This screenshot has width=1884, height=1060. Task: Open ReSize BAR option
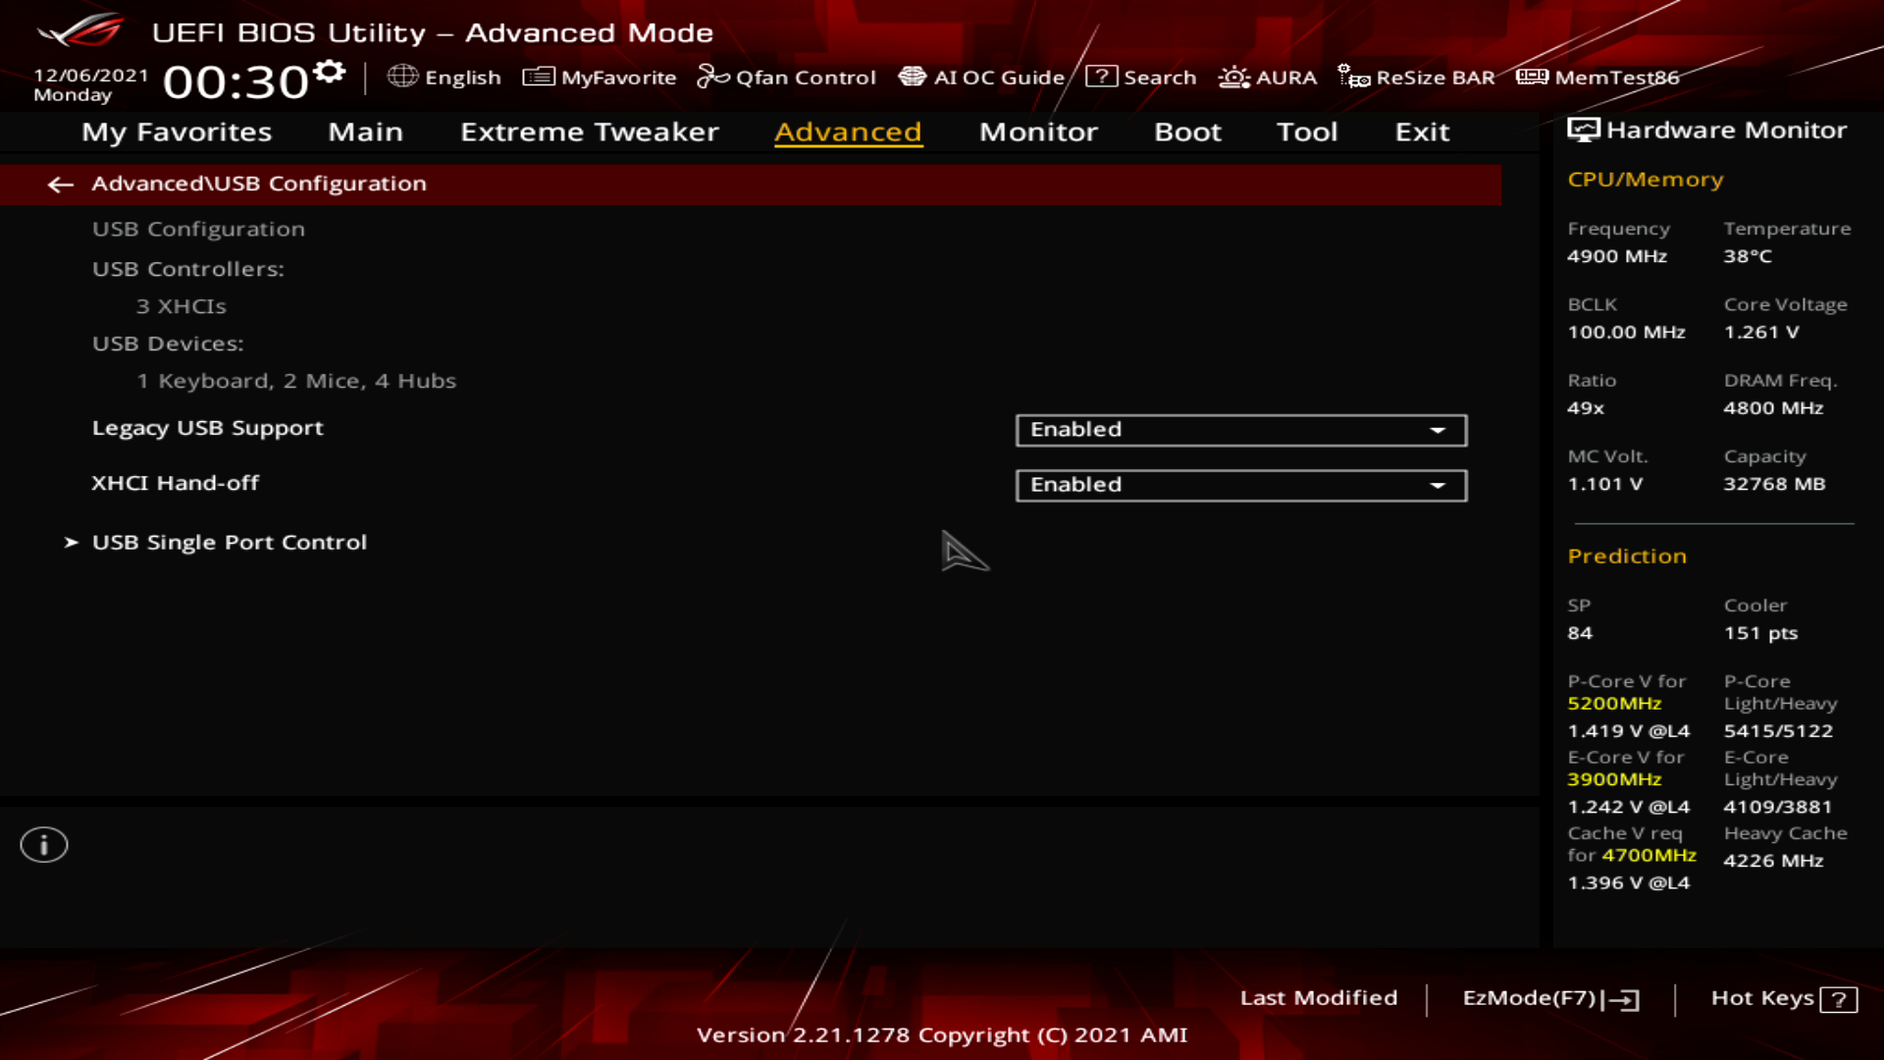tap(1416, 77)
